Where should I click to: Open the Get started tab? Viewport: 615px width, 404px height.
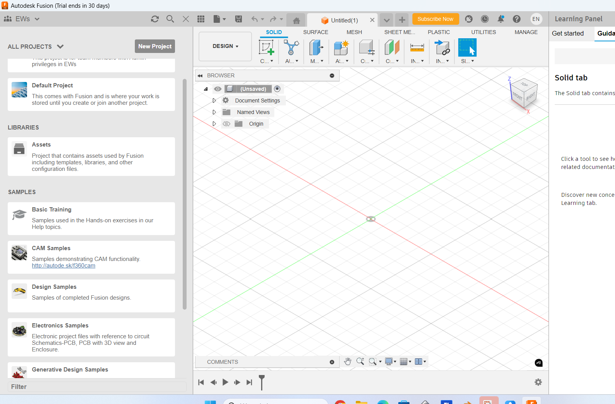point(568,33)
